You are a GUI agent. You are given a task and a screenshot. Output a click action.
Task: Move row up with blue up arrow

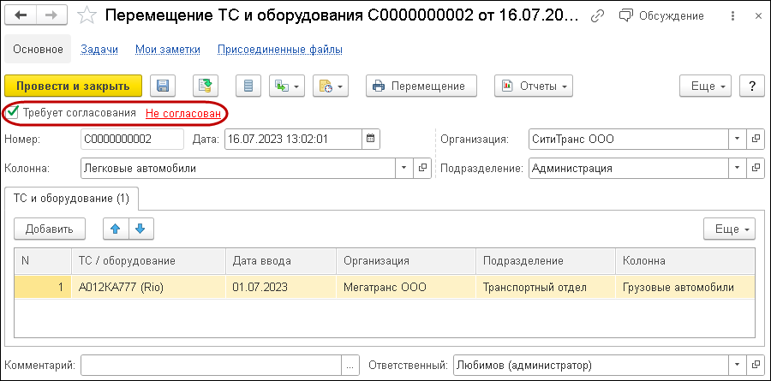coord(116,229)
